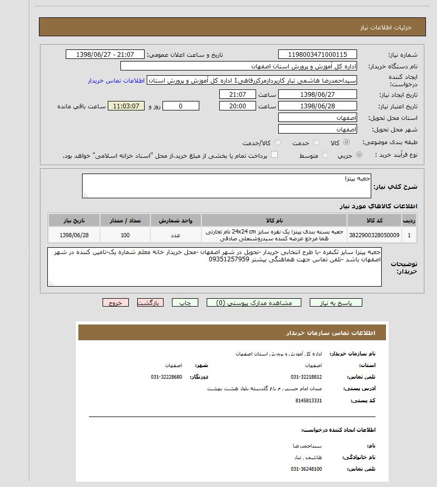Screen dimensions: 437x487
Task: Click the 'پاسخ به نیاز' button
Action: coord(336,302)
